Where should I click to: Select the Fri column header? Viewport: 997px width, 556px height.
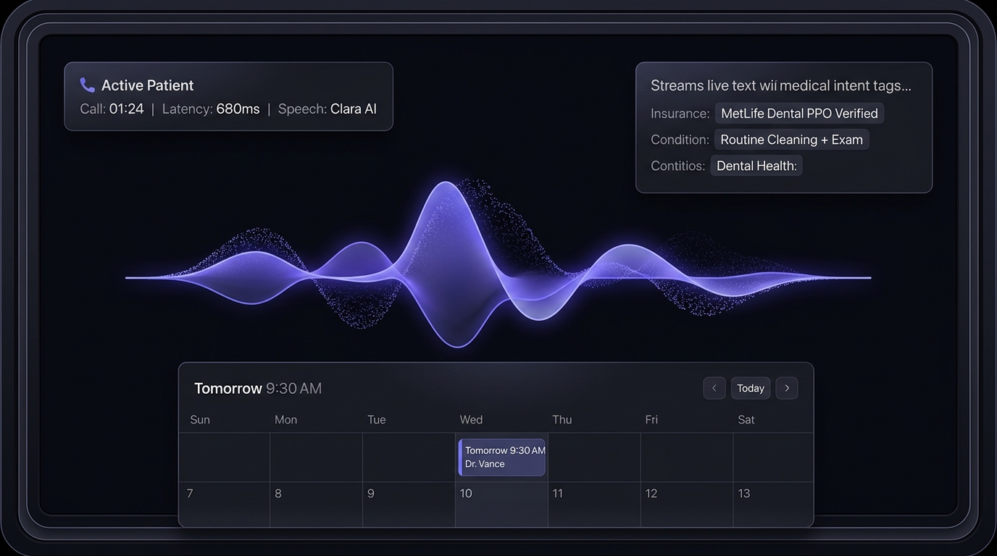[651, 420]
